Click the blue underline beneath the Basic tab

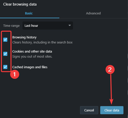click(30, 18)
